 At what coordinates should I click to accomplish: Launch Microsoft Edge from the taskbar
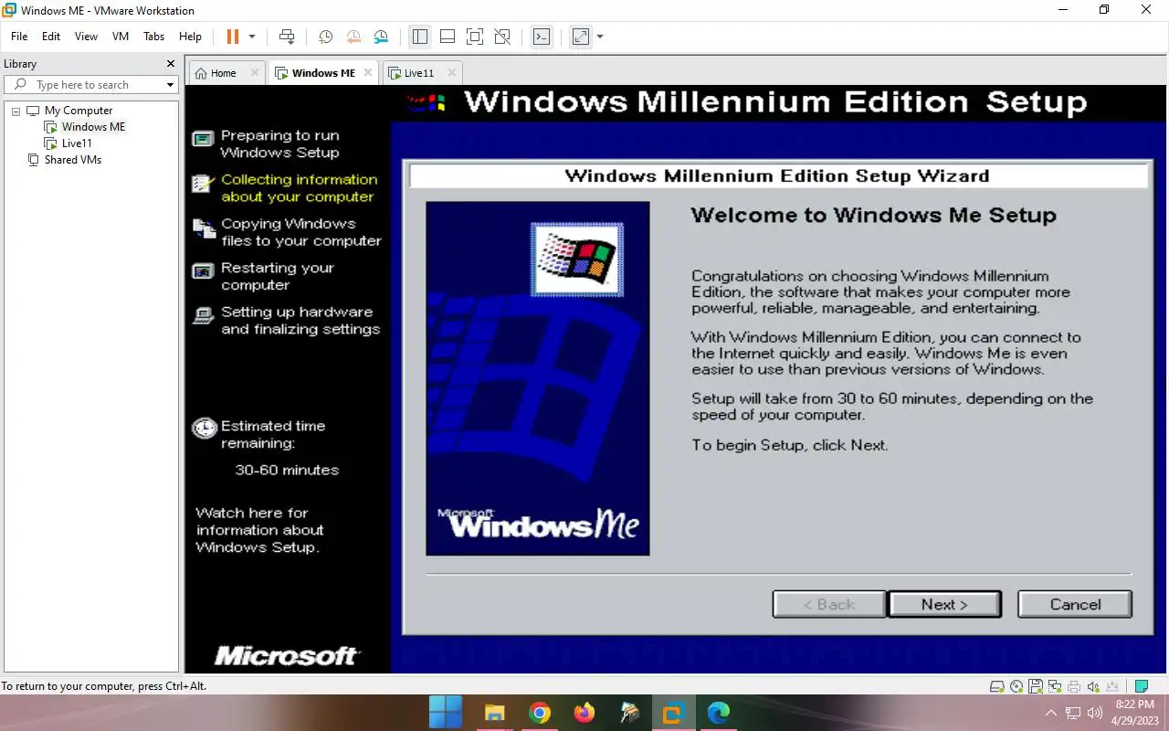tap(718, 713)
